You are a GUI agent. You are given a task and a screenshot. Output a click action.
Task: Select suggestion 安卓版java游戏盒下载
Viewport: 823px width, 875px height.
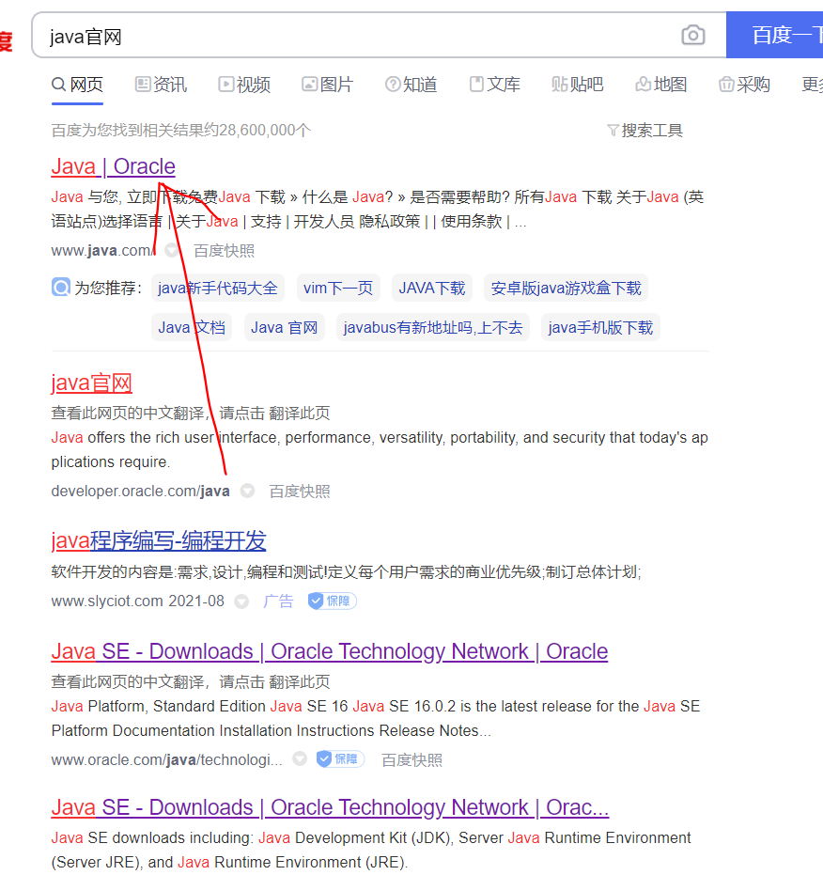(x=566, y=288)
